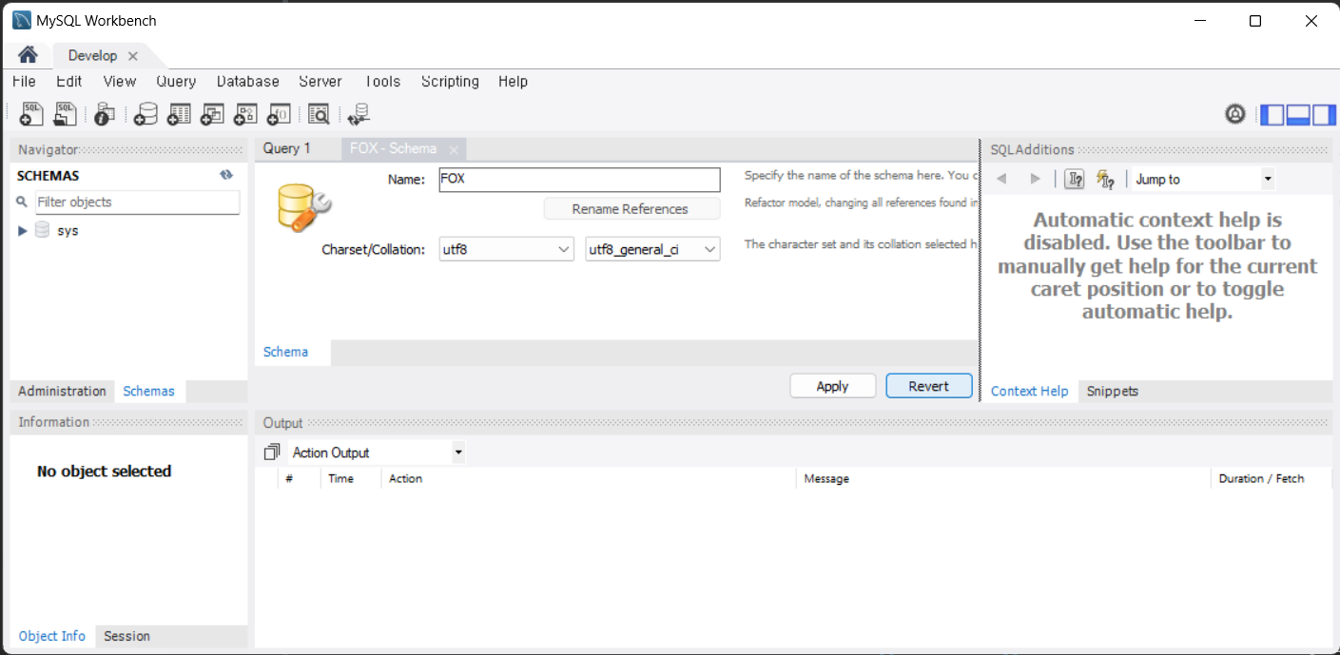Viewport: 1340px width, 655px height.
Task: Click the Duration / Fetch column header
Action: (x=1271, y=478)
